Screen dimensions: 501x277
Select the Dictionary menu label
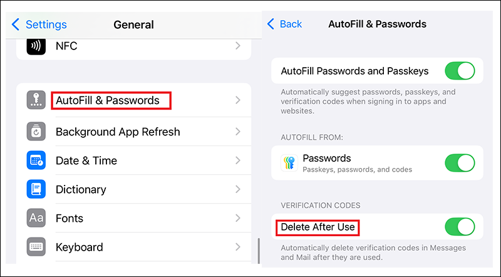pyautogui.click(x=81, y=189)
